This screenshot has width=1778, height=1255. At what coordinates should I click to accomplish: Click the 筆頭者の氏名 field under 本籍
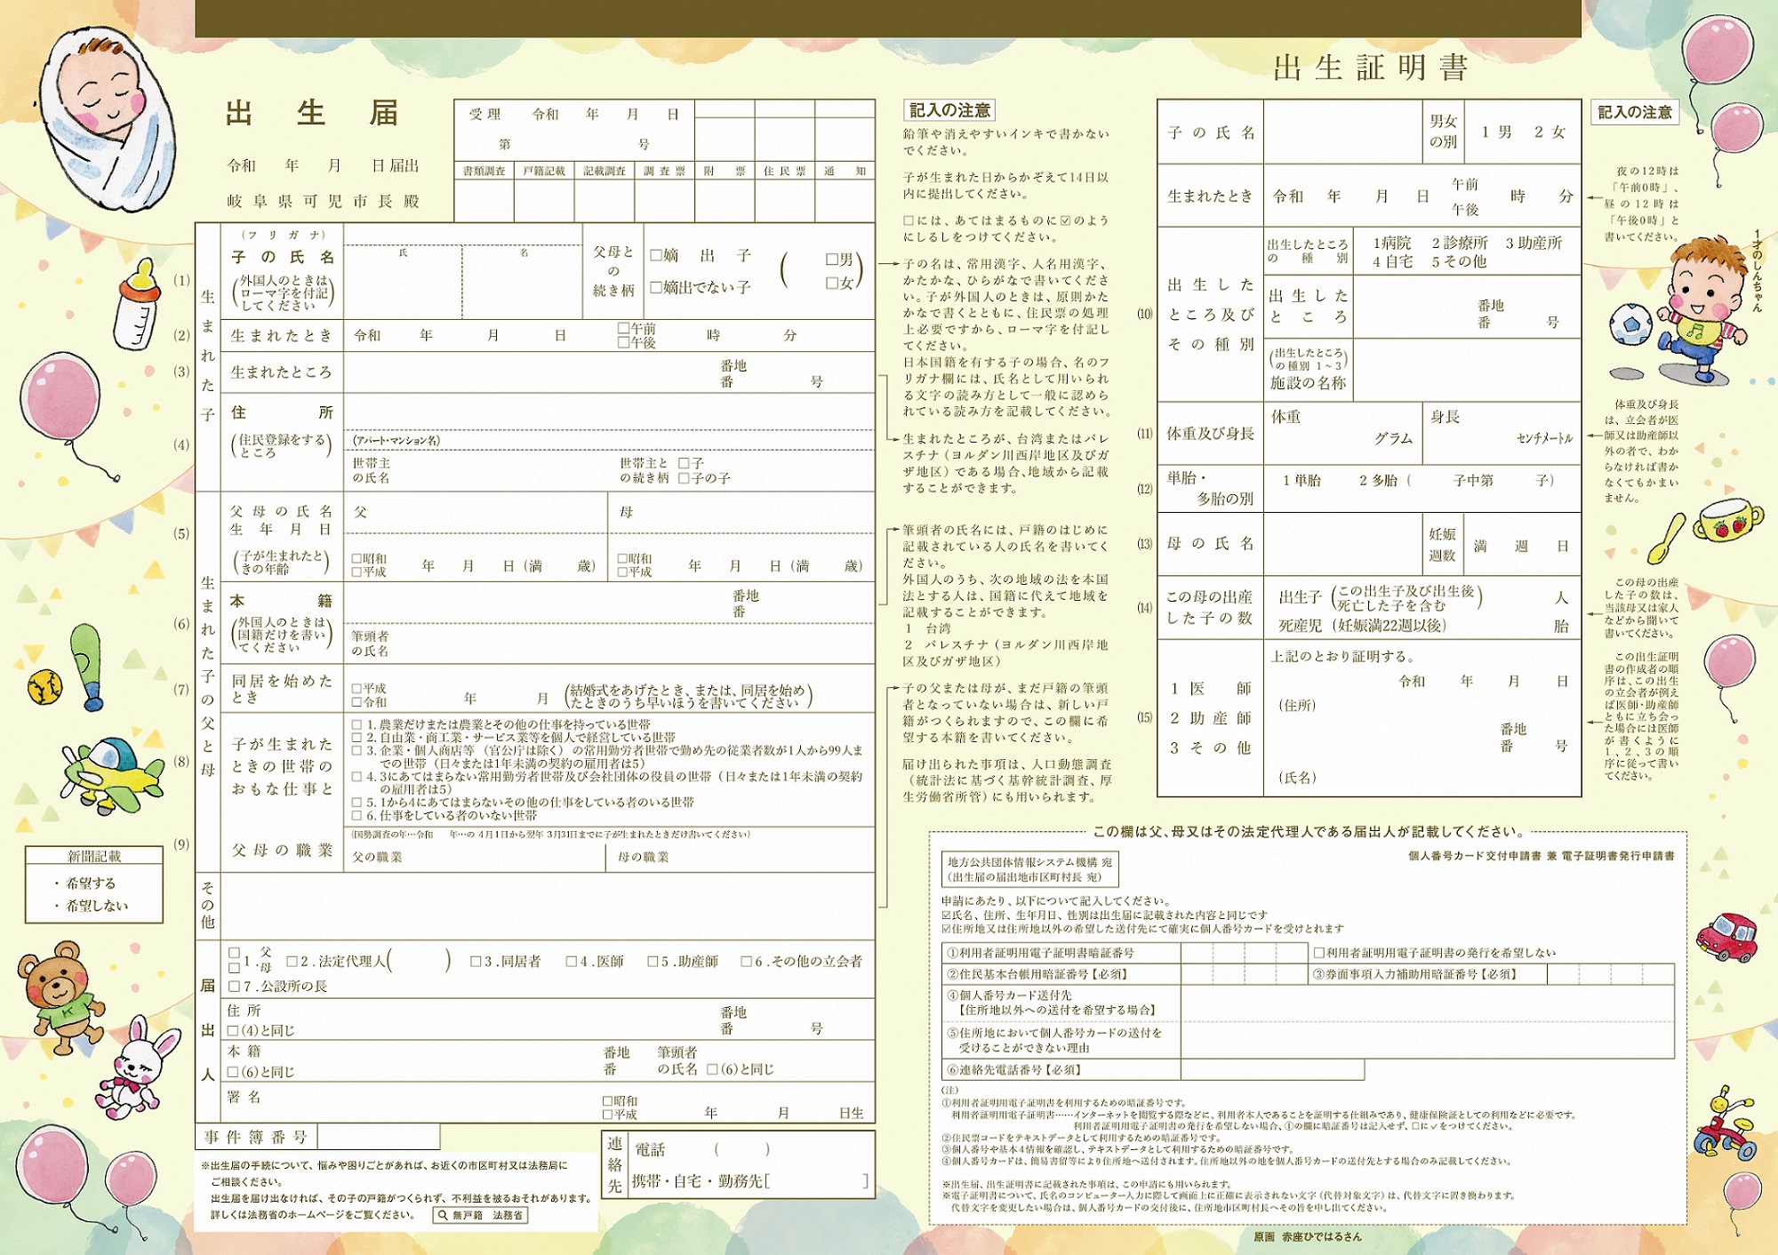610,643
